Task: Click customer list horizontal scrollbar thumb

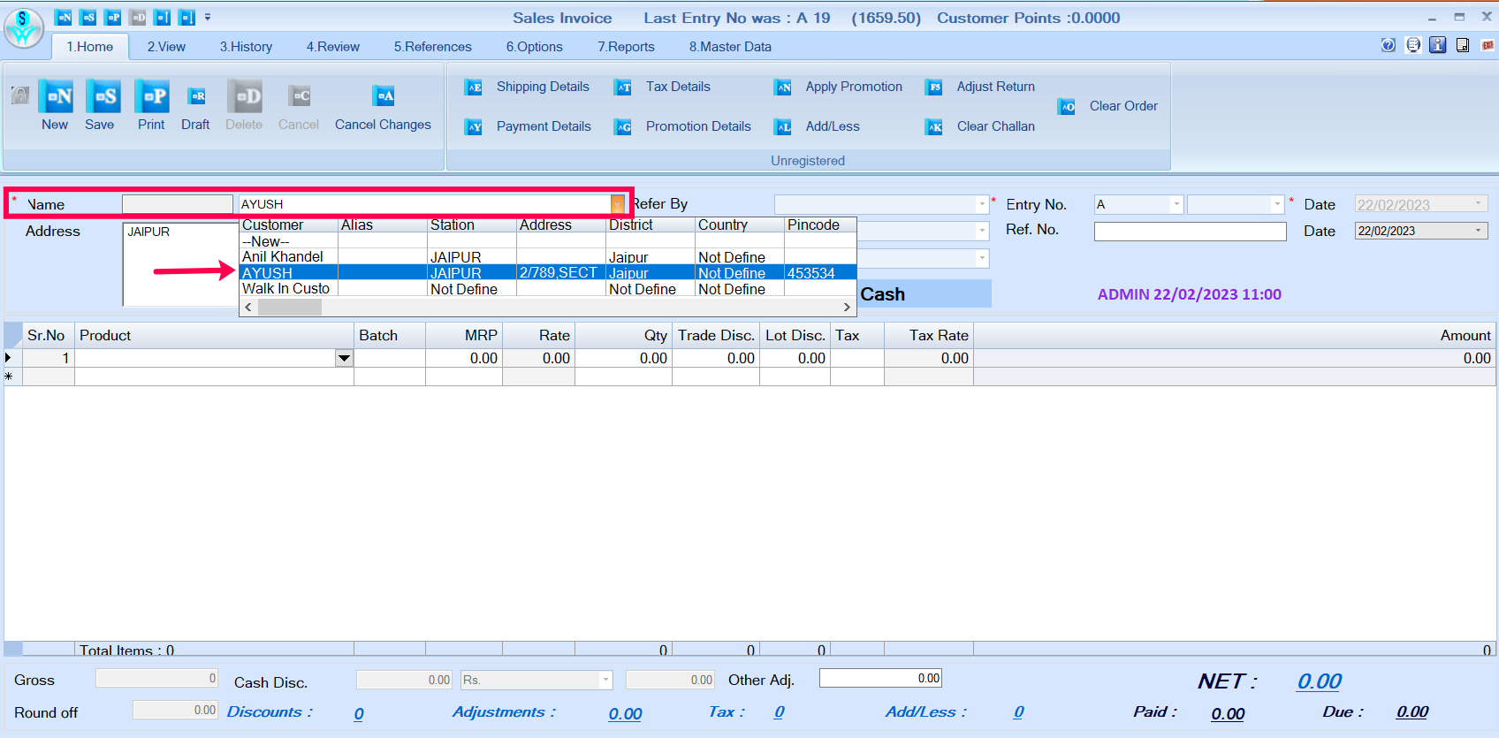Action: click(290, 308)
